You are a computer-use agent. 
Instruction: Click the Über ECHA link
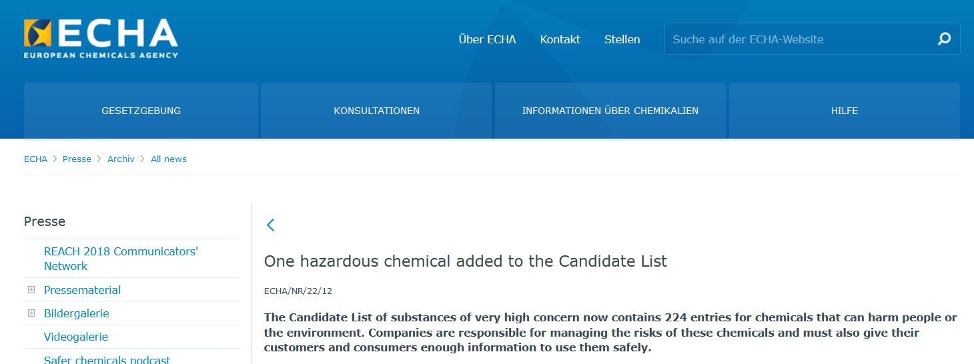click(487, 39)
